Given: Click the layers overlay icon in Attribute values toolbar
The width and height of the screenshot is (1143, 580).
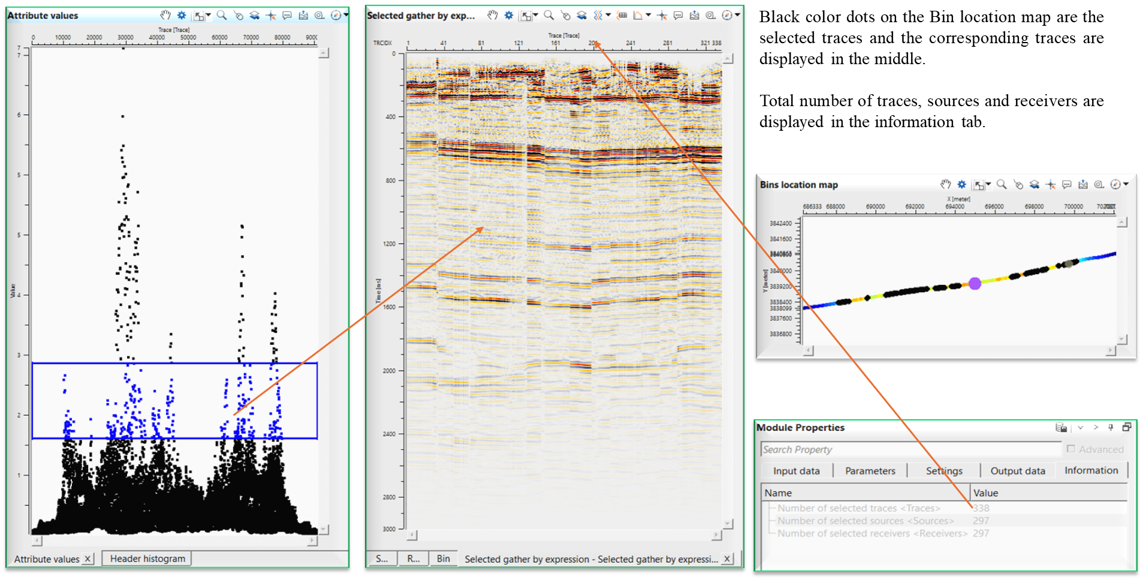Looking at the screenshot, I should pos(255,15).
